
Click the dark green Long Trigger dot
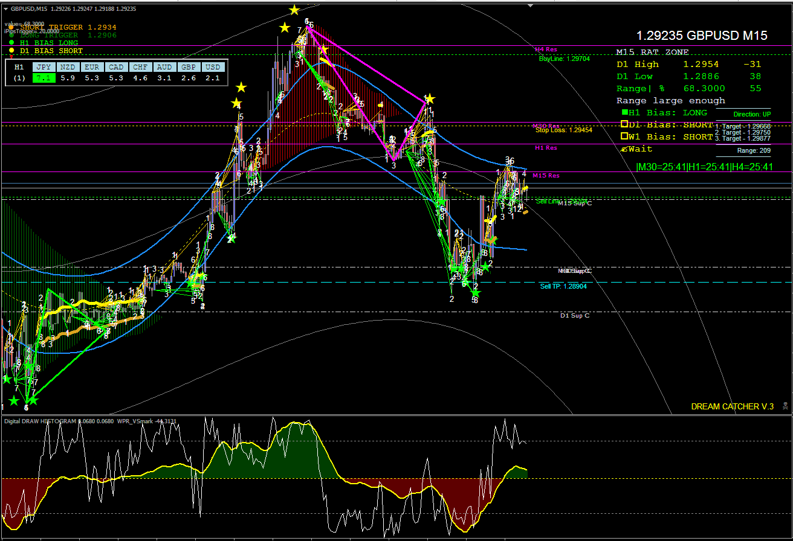click(11, 35)
